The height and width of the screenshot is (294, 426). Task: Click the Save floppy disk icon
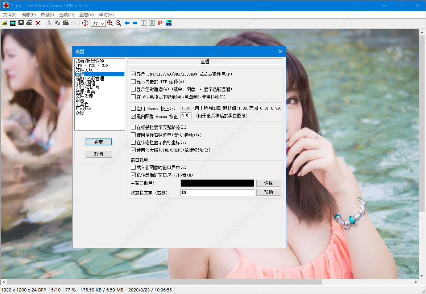pos(21,23)
